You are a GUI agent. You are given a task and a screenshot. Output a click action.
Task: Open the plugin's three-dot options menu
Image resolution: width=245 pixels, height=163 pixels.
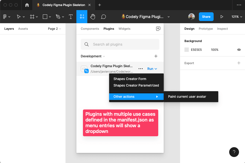(x=141, y=69)
